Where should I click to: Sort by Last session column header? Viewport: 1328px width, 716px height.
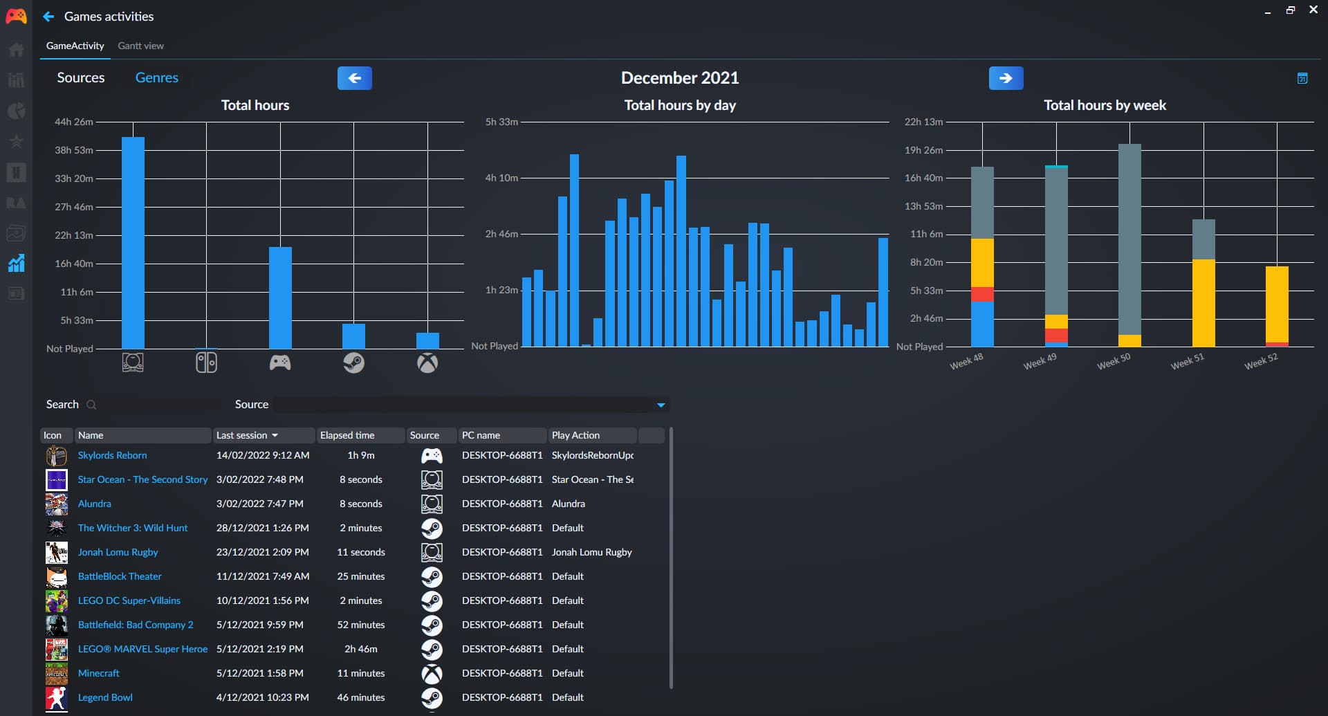pos(264,435)
